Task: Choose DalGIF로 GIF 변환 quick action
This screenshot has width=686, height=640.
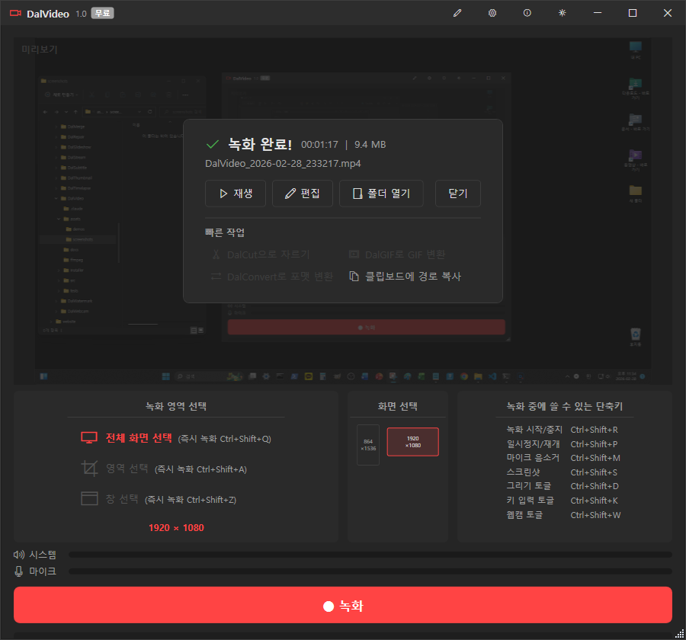Action: (396, 254)
